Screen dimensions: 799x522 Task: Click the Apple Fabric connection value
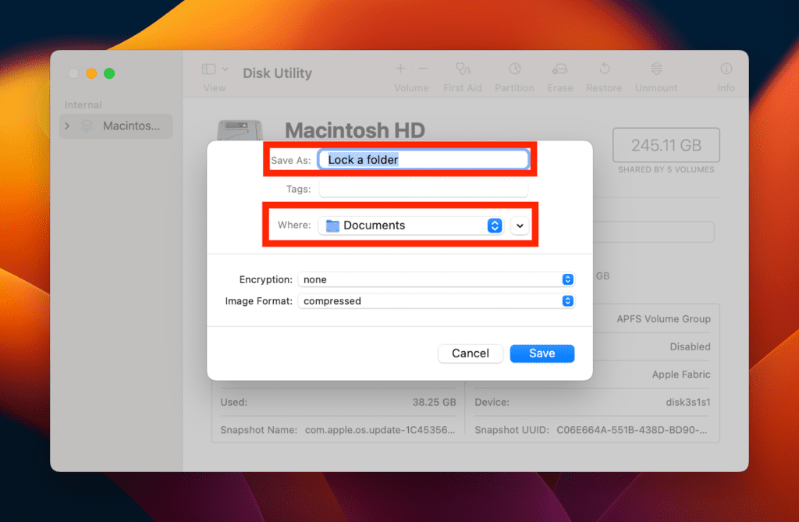(681, 375)
